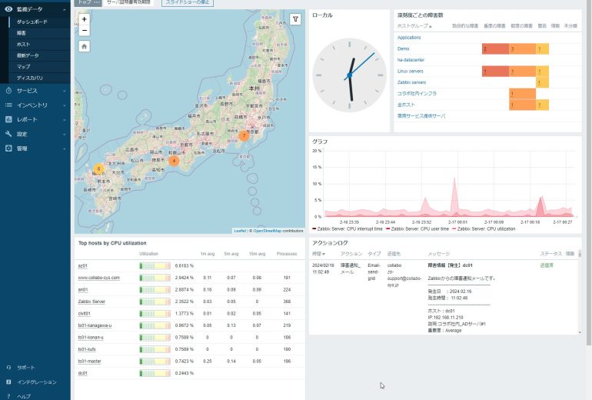The image size is (592, 400).
Task: Open the Leaflet link on map
Action: (x=240, y=231)
